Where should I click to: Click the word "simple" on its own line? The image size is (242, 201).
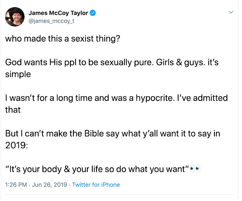tap(18, 74)
